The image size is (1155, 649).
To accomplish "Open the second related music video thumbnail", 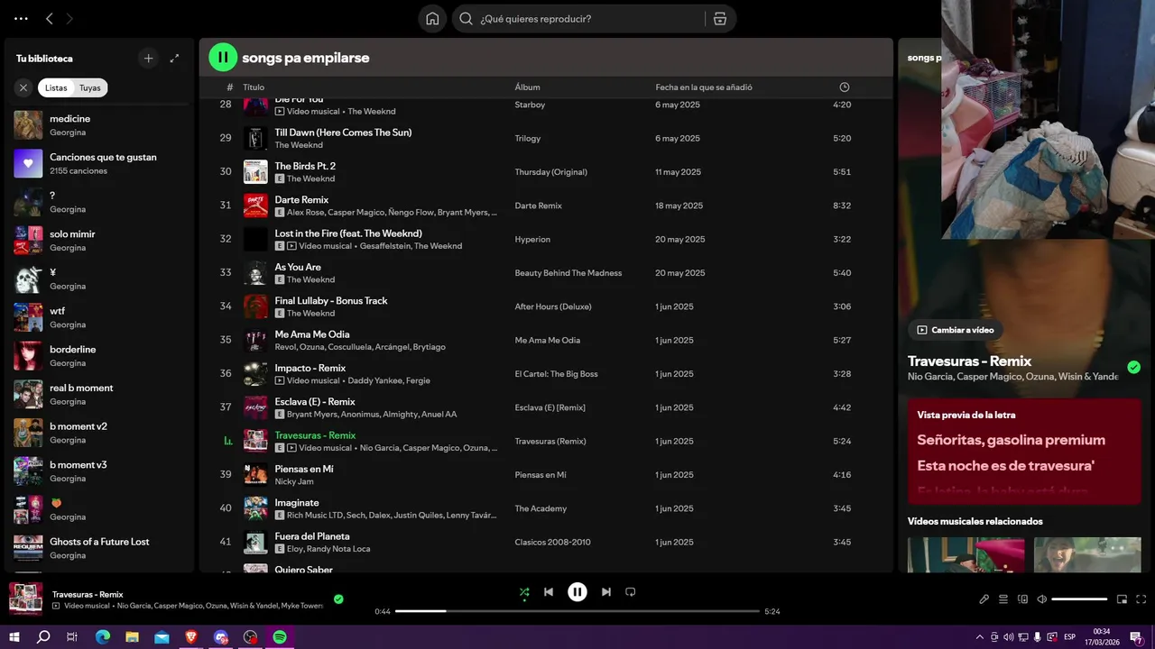I will [1087, 554].
